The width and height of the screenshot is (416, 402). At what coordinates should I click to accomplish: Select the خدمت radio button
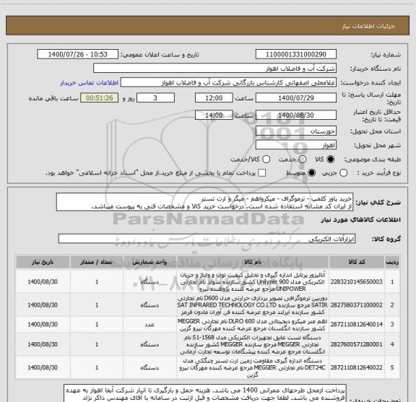(303, 160)
